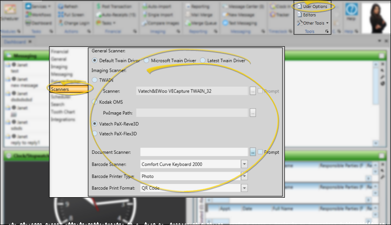Click Mail Merge in the ribbon
The height and width of the screenshot is (225, 391).
tap(199, 15)
